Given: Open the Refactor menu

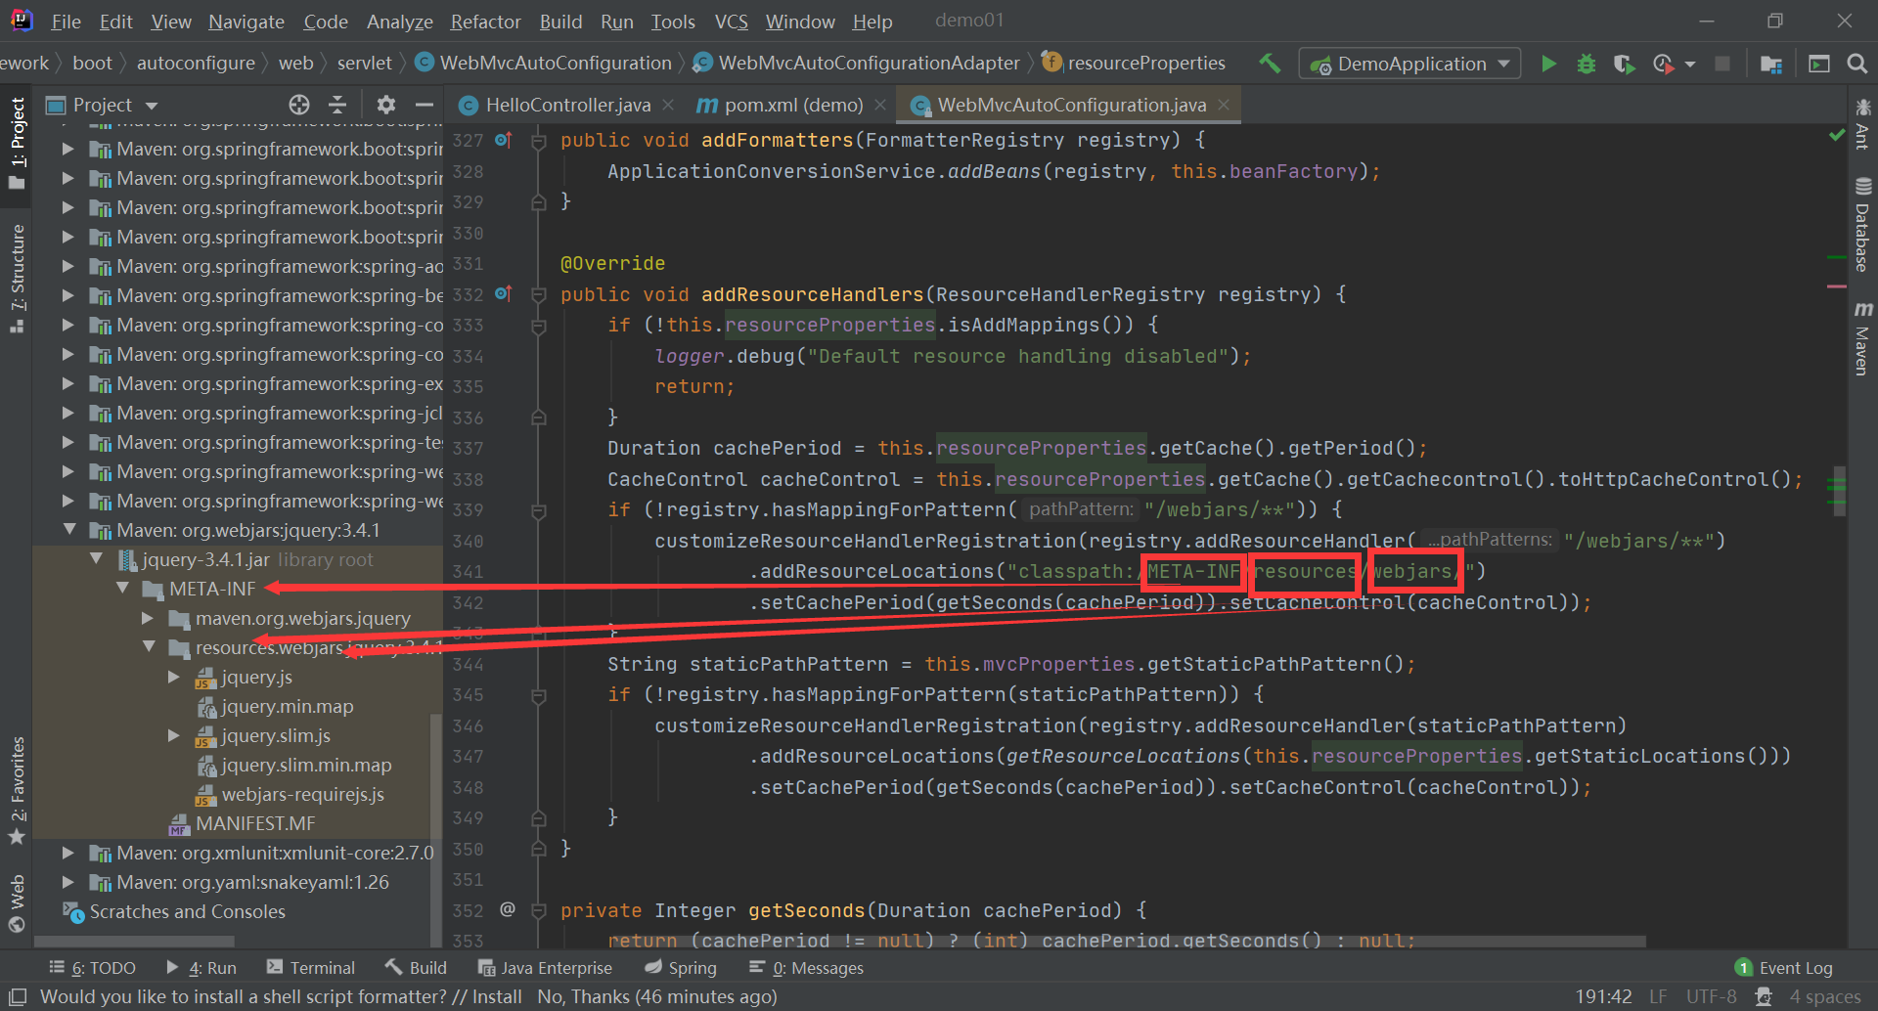Looking at the screenshot, I should pyautogui.click(x=485, y=22).
